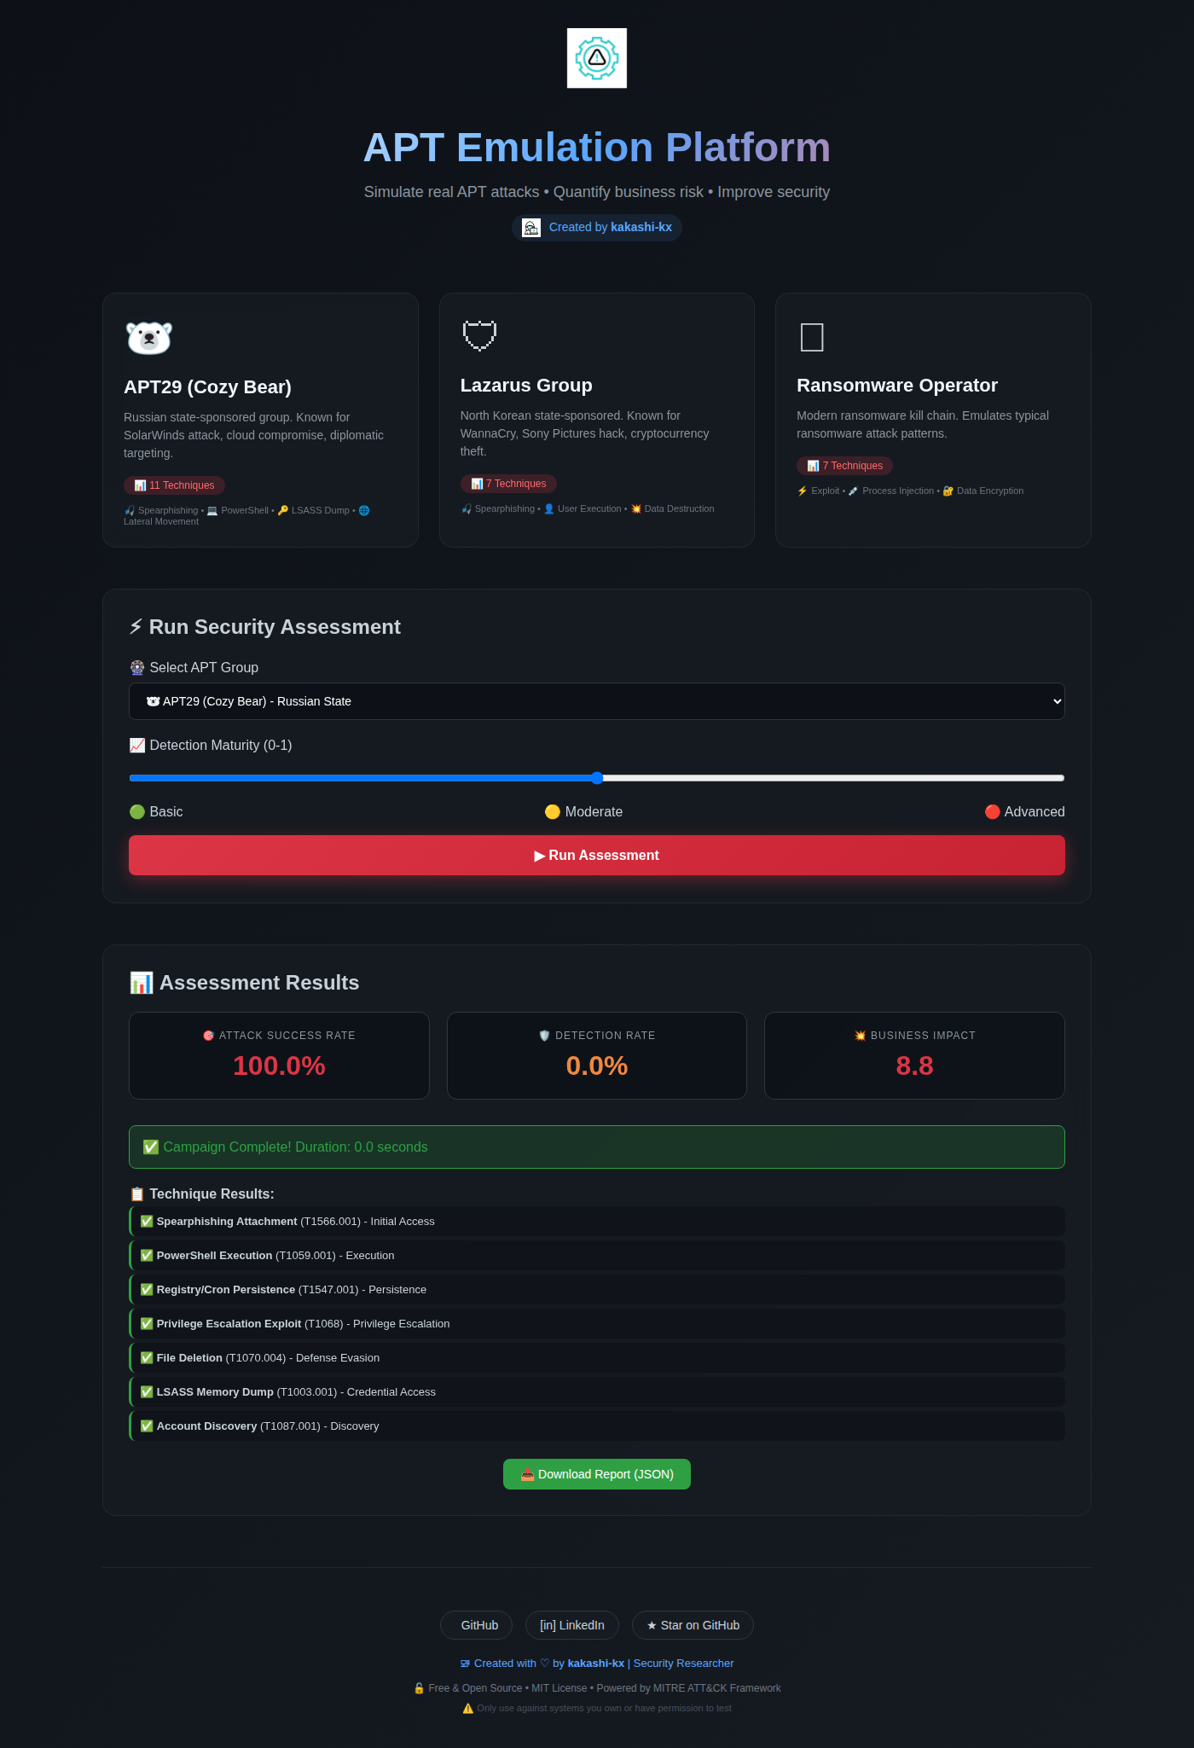Click the 7 Techniques badge on Ransomware card
This screenshot has width=1194, height=1748.
pos(844,466)
